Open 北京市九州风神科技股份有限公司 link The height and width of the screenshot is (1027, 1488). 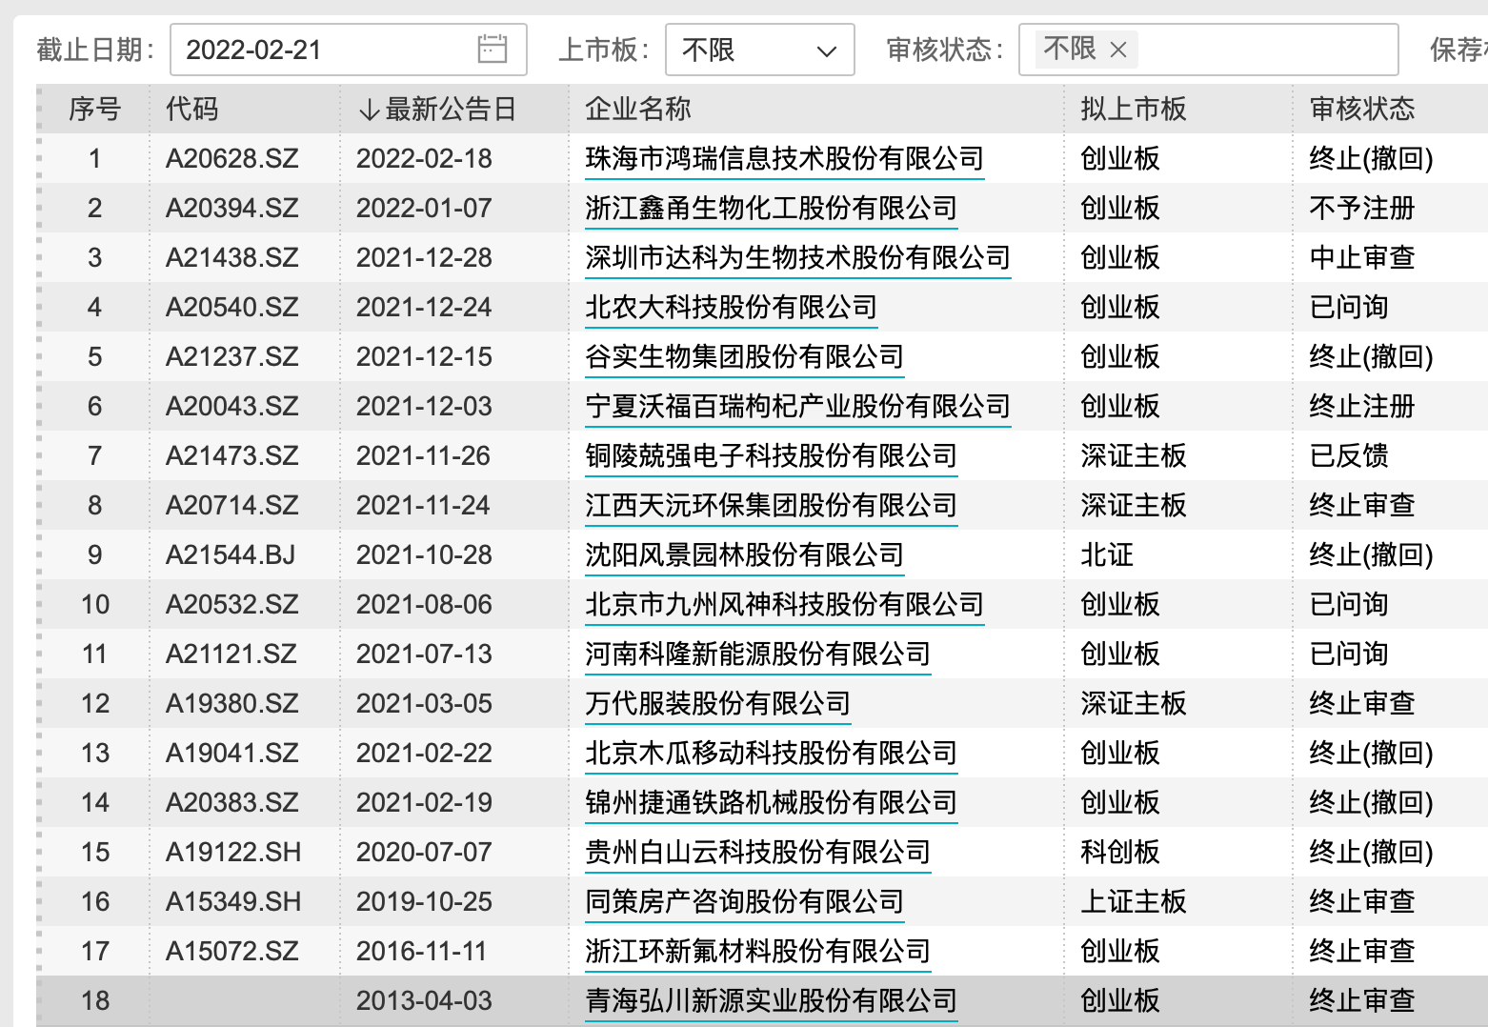pos(784,604)
